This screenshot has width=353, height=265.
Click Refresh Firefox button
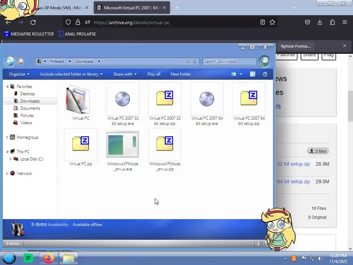click(x=295, y=46)
